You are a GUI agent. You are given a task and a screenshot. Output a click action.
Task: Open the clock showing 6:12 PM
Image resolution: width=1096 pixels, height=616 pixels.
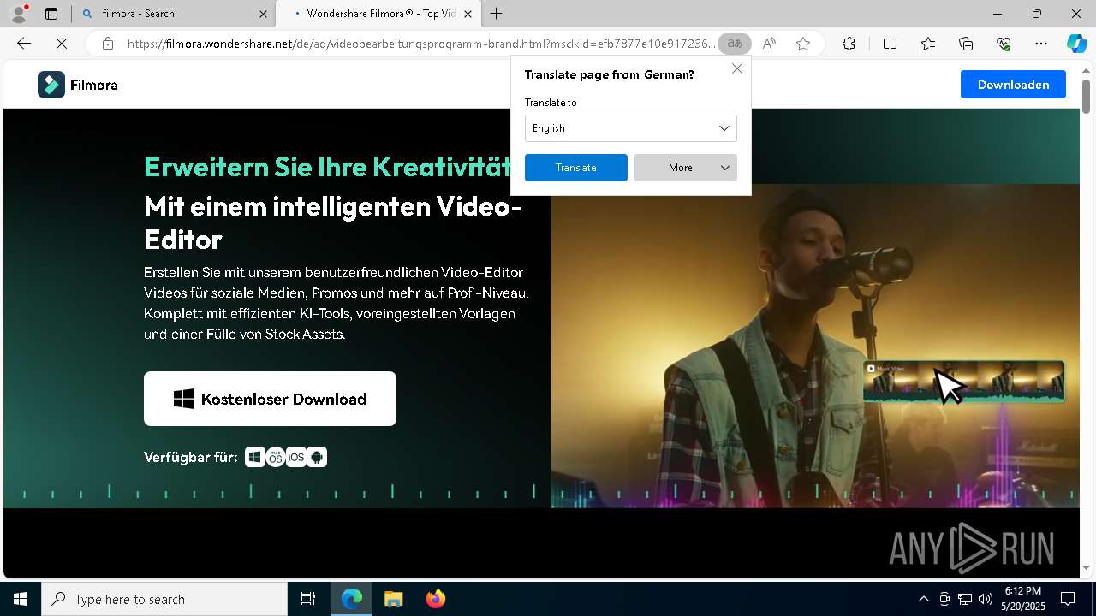point(1023,599)
